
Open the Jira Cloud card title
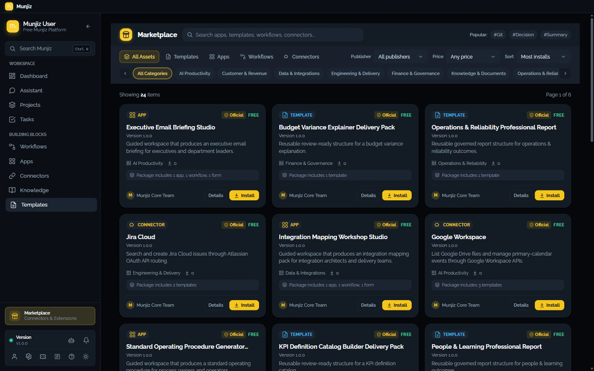point(141,237)
